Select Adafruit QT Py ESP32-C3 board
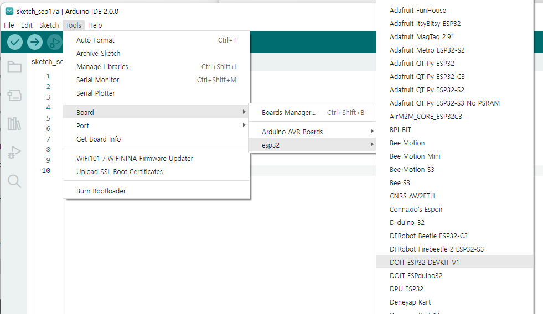The height and width of the screenshot is (314, 543). (x=454, y=76)
